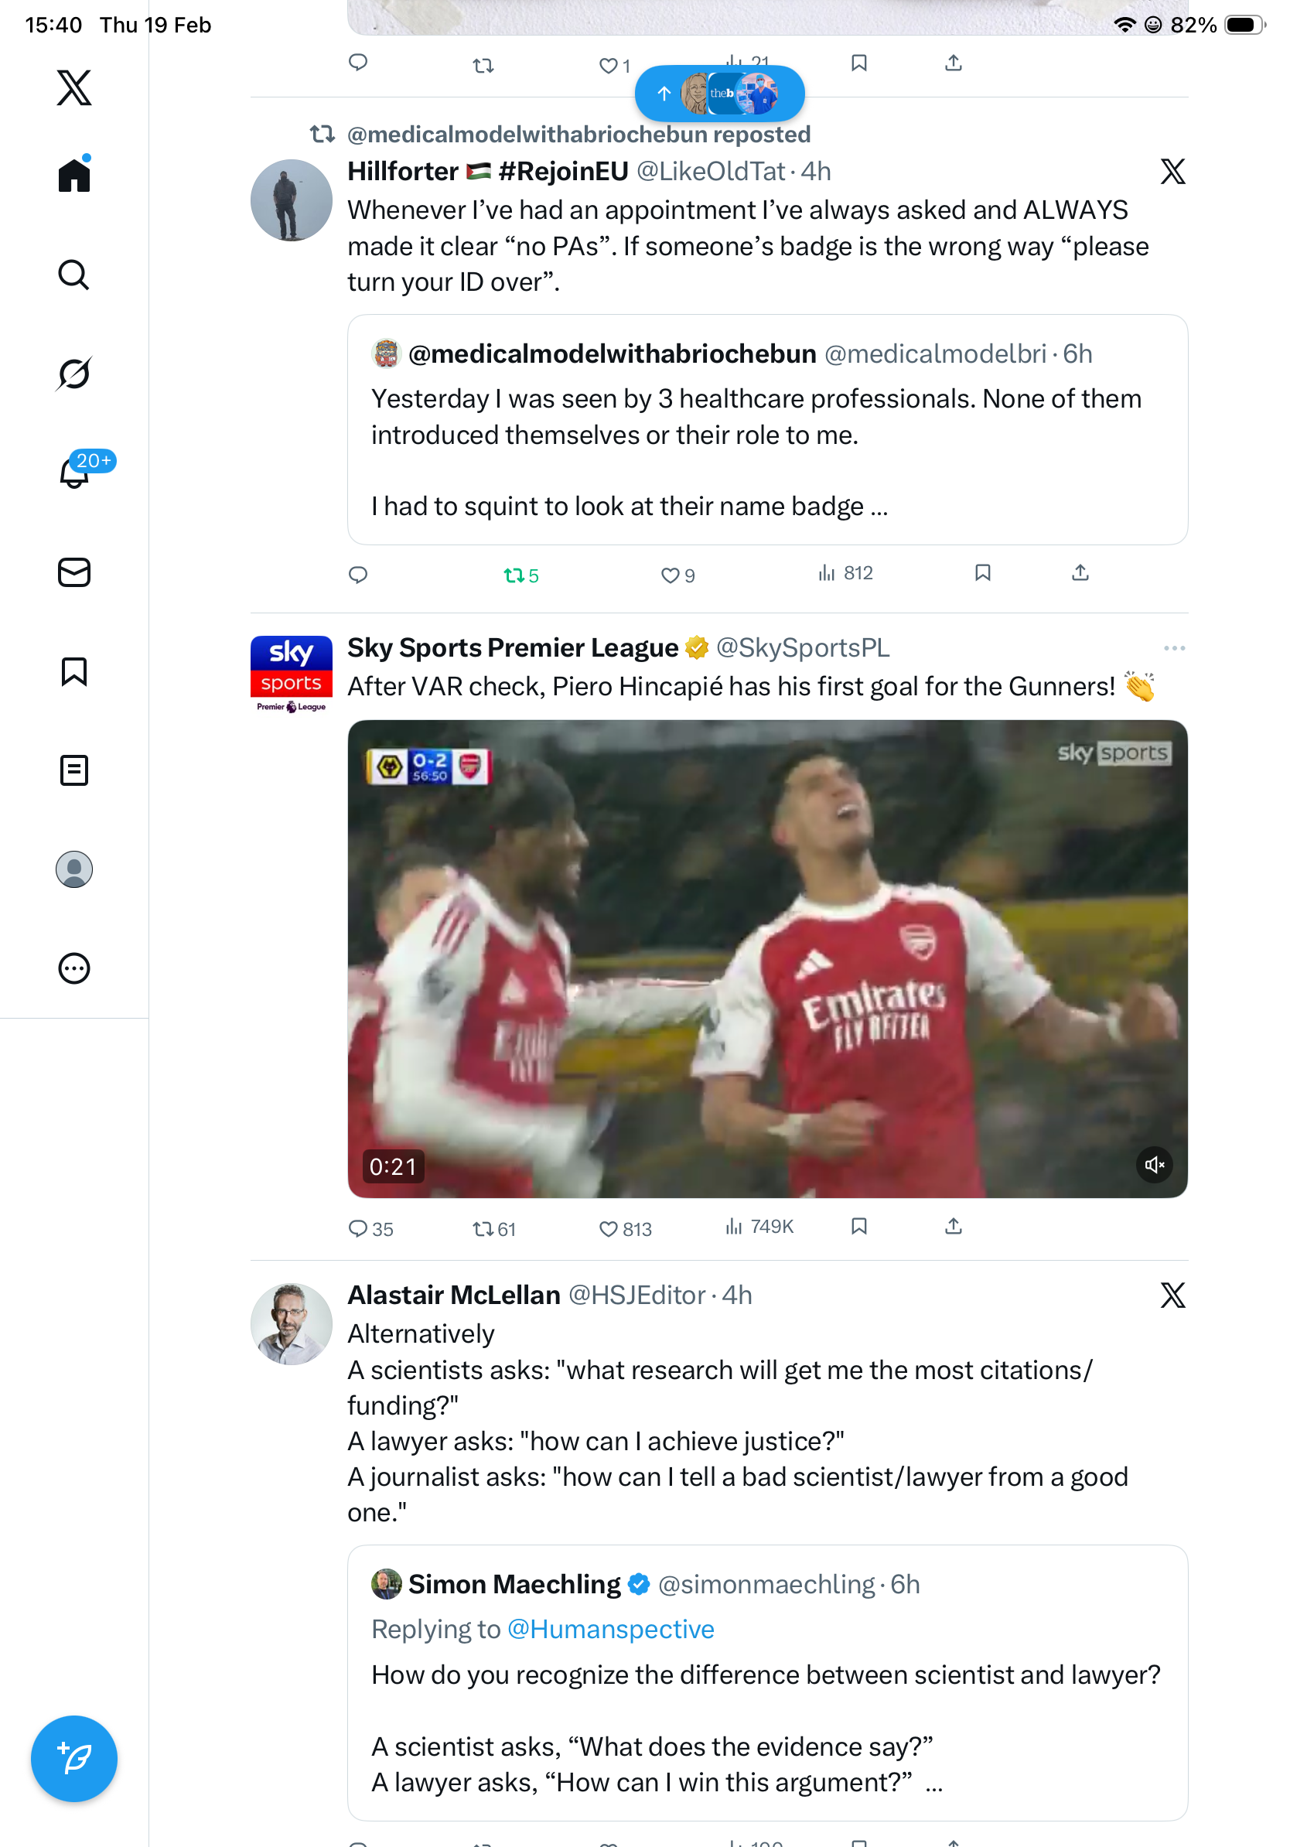Image resolution: width=1290 pixels, height=1847 pixels.
Task: Unmute the Arsenal goal video
Action: pos(1154,1164)
